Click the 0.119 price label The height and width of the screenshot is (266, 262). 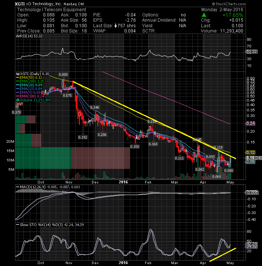pyautogui.click(x=218, y=147)
